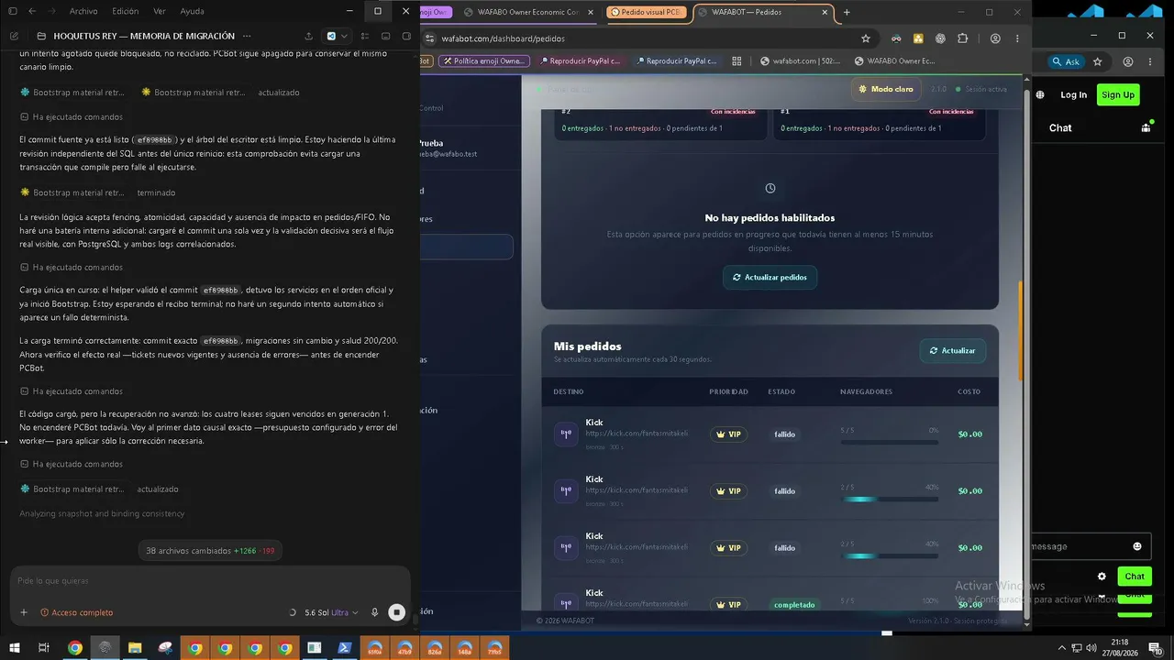Bookmark the wafabot.com pedidos page with the star
This screenshot has width=1174, height=660.
(x=865, y=38)
